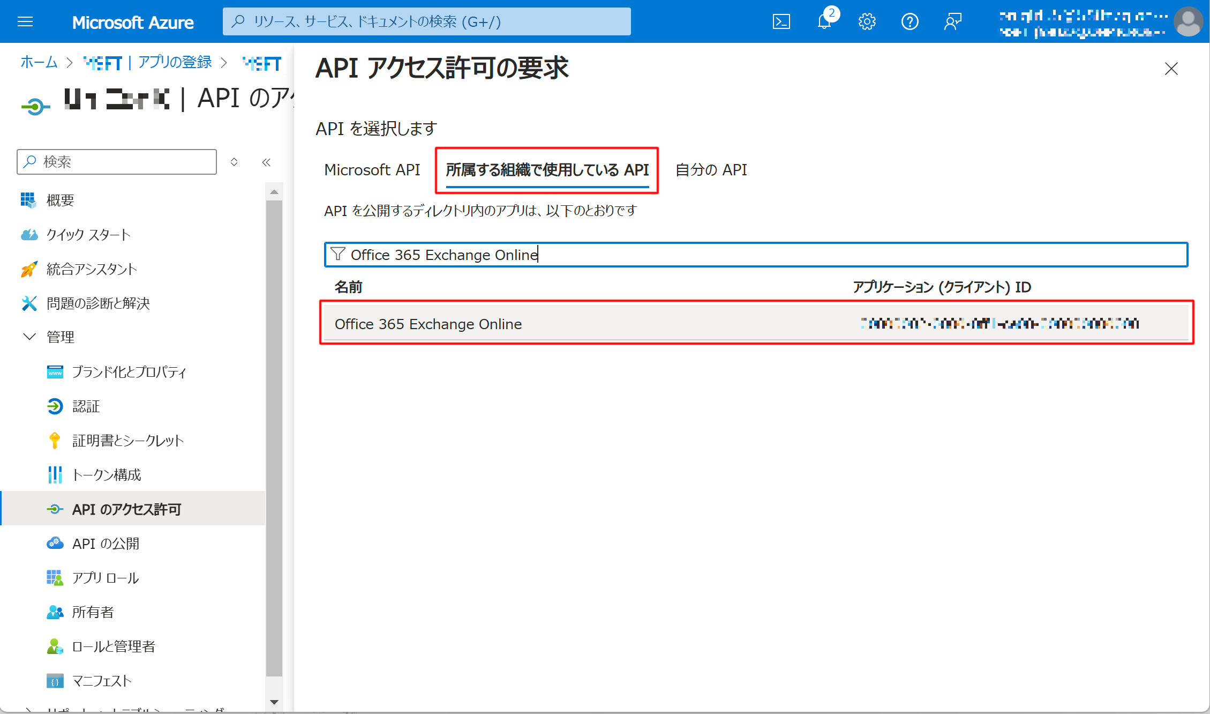
Task: Click the マニフェスト brackets icon
Action: point(55,681)
